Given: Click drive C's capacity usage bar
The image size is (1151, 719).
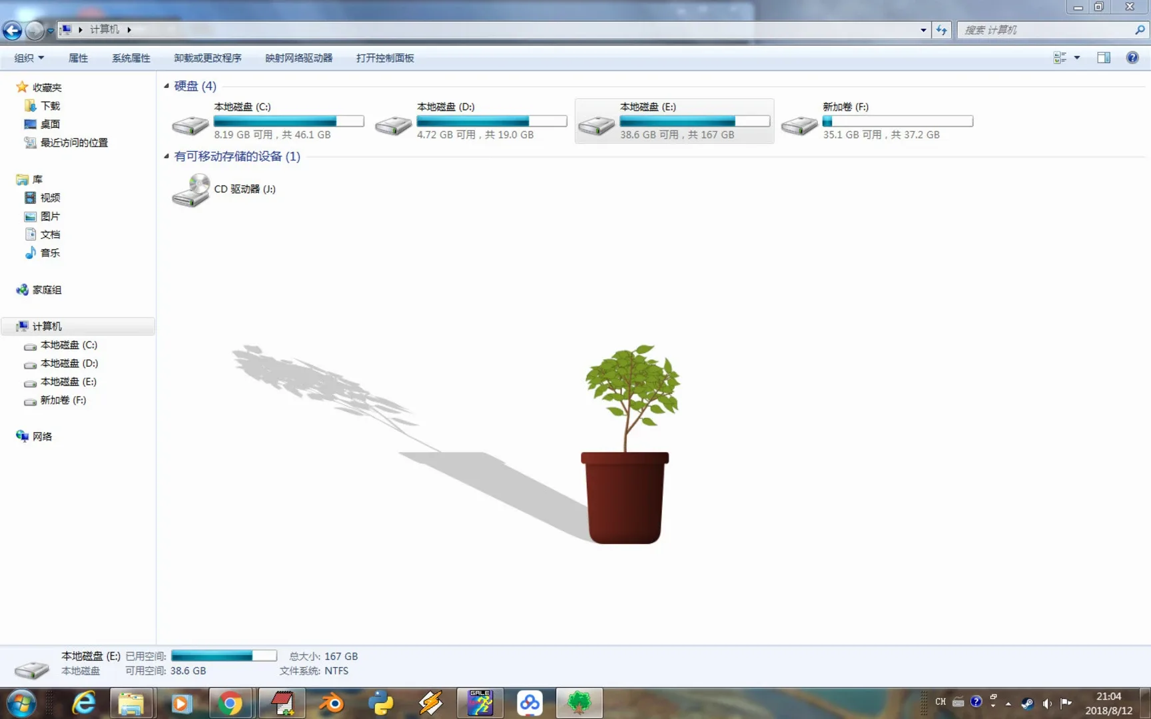Looking at the screenshot, I should pos(288,121).
